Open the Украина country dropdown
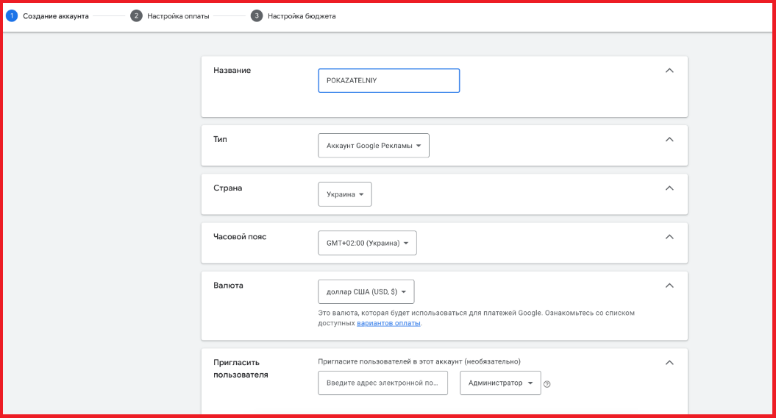Screen dimensions: 776x418 (x=345, y=194)
